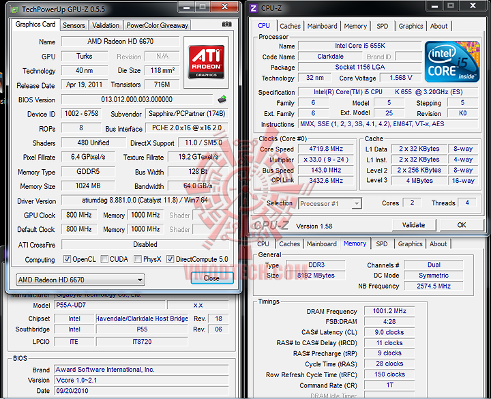Open the Mainboard tab in top CPU-Z window

pyautogui.click(x=322, y=26)
